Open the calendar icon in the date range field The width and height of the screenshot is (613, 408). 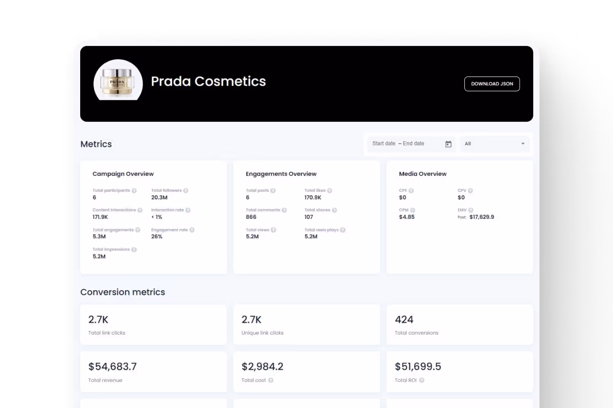coord(448,144)
